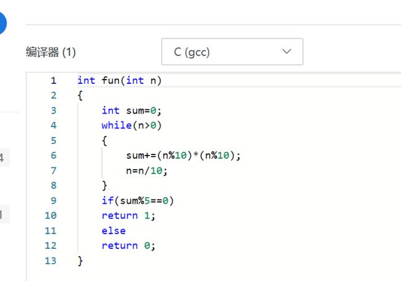Image resolution: width=401 pixels, height=281 pixels.
Task: Click line number 11 in the gutter
Action: 51,231
